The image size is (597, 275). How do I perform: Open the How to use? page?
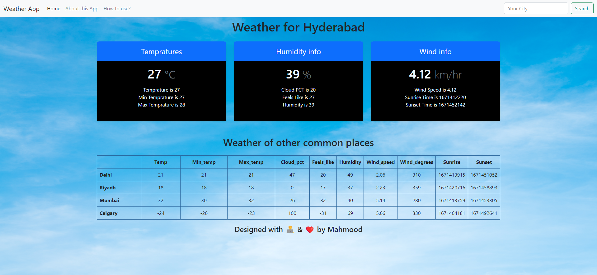[117, 9]
